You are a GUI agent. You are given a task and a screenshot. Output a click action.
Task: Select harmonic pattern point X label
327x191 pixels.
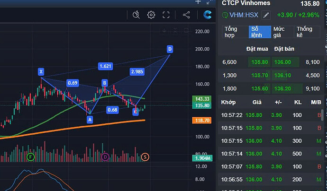pos(41,72)
